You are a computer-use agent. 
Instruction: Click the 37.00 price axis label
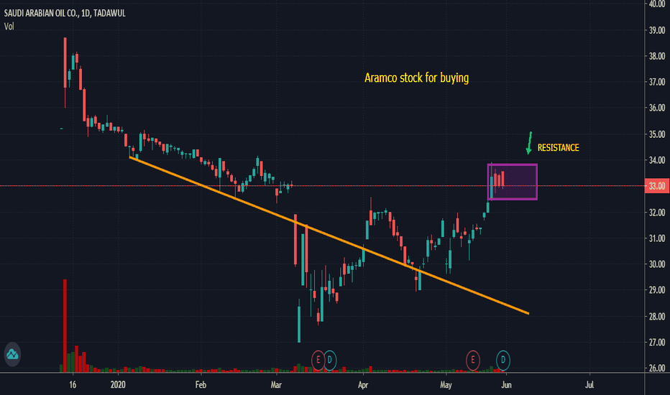[657, 82]
